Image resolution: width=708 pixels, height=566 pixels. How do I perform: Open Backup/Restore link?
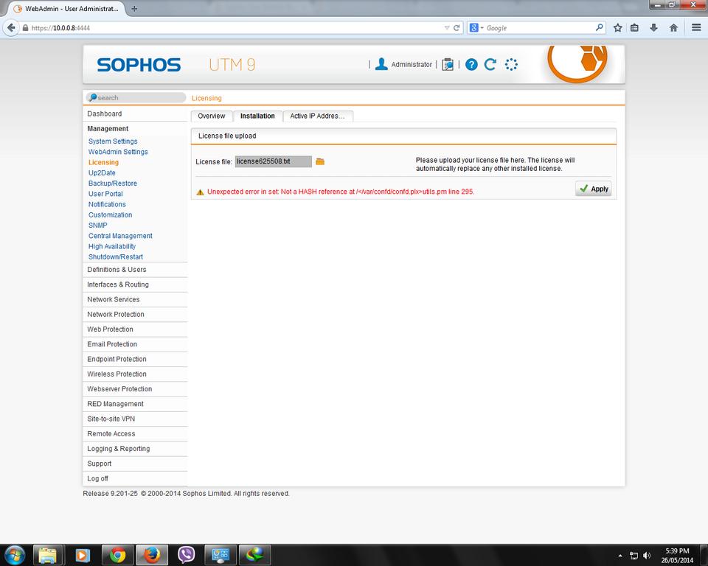(x=113, y=184)
